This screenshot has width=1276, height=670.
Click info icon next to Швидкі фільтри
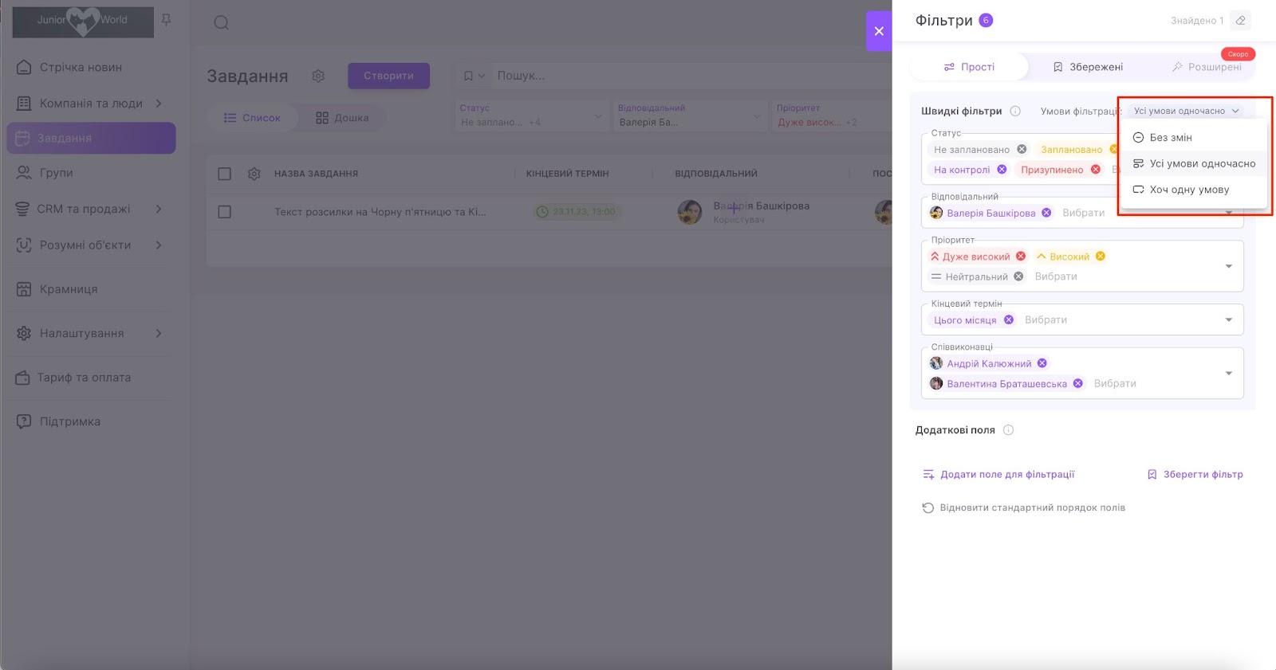[1015, 112]
